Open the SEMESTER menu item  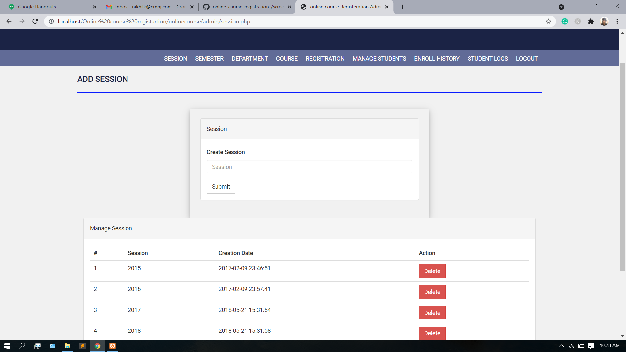(209, 59)
